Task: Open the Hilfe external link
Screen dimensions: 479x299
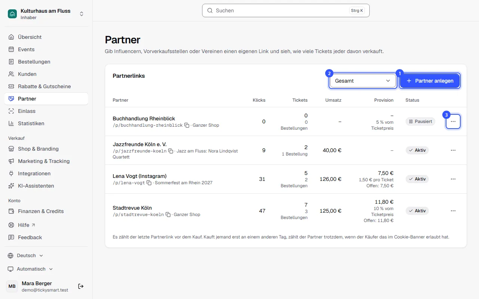Action: (x=46, y=225)
